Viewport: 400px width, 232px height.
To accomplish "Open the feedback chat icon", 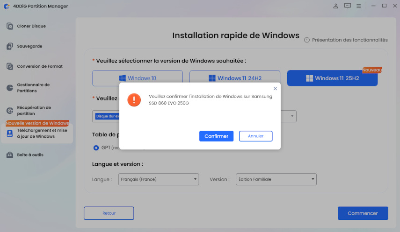I will (x=348, y=6).
